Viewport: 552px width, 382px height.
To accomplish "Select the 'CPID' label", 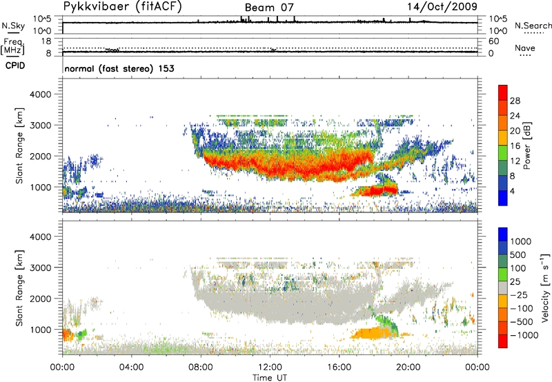I will tap(15, 66).
